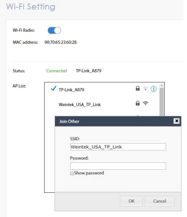Click Cancel in Join Other dialog

point(159,201)
